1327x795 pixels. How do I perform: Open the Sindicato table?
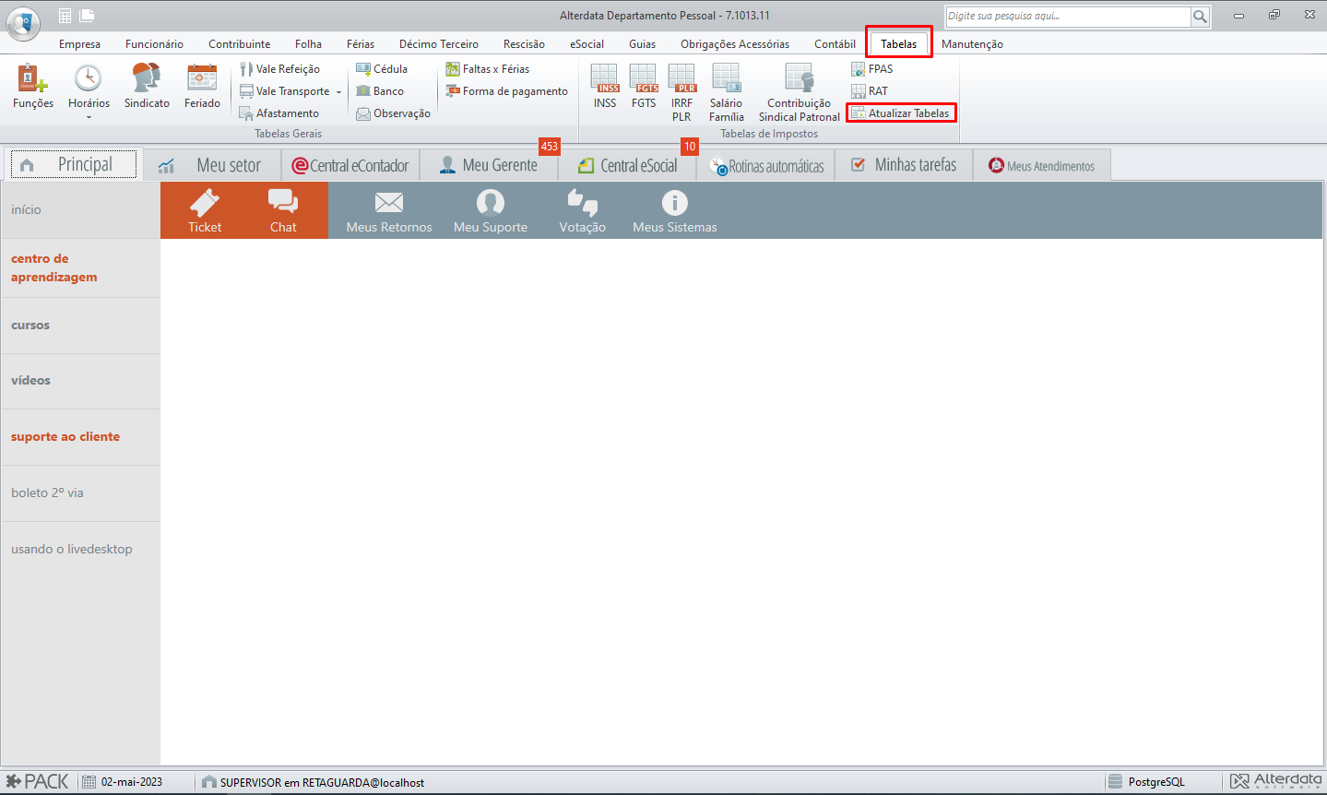tap(147, 87)
